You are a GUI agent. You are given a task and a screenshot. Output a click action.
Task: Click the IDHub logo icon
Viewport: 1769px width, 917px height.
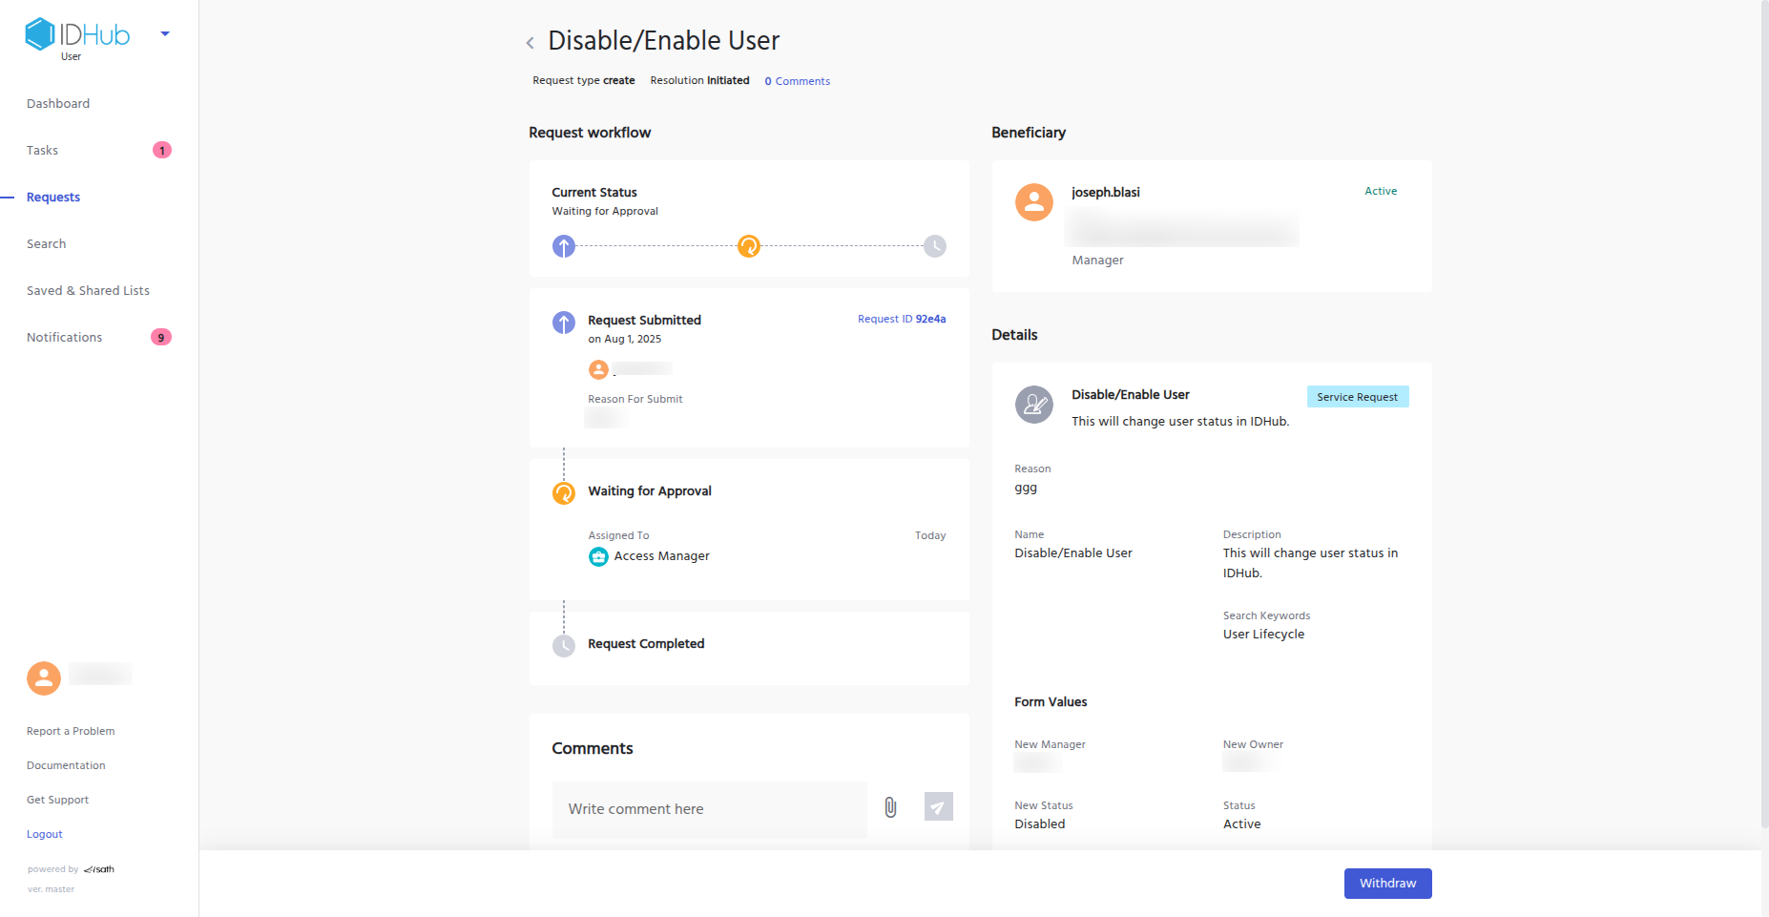point(40,34)
